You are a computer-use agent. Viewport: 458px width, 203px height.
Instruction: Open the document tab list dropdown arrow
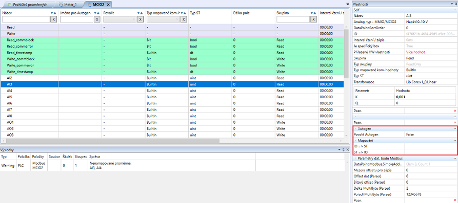pyautogui.click(x=348, y=4)
